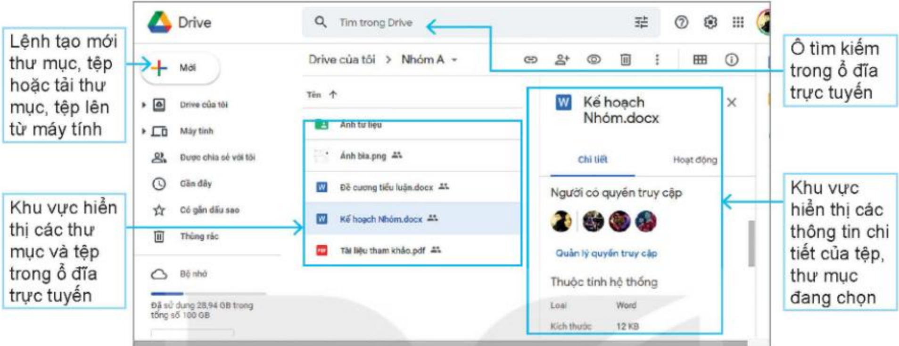
Task: Toggle the details info panel icon
Action: (x=731, y=59)
